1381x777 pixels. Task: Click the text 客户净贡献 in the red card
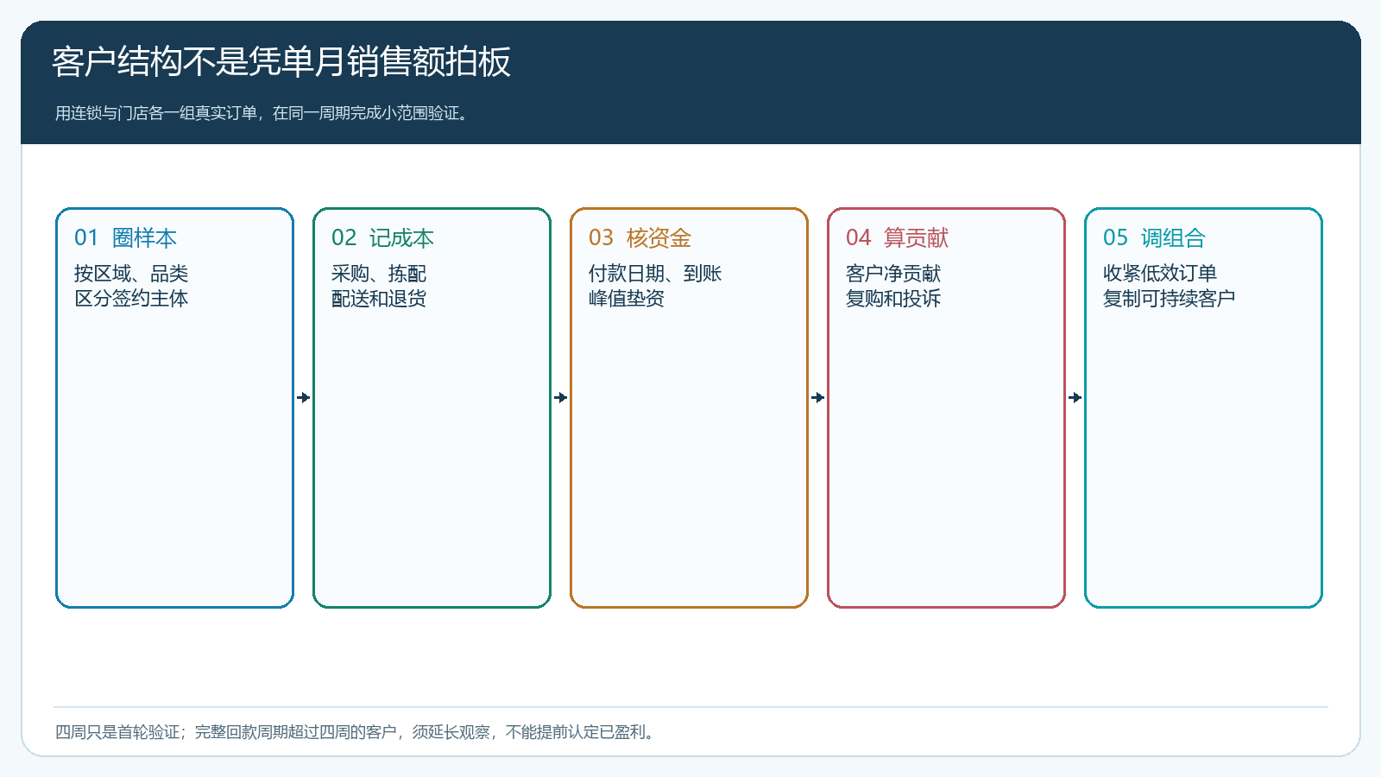(x=893, y=274)
